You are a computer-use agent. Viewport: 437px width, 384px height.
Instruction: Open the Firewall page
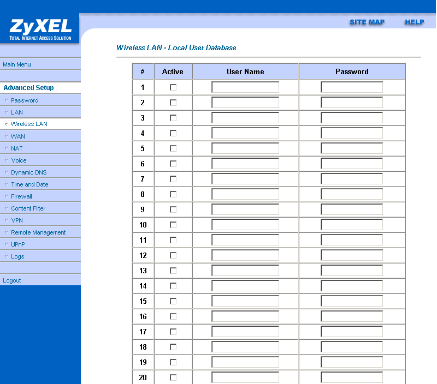tap(21, 196)
